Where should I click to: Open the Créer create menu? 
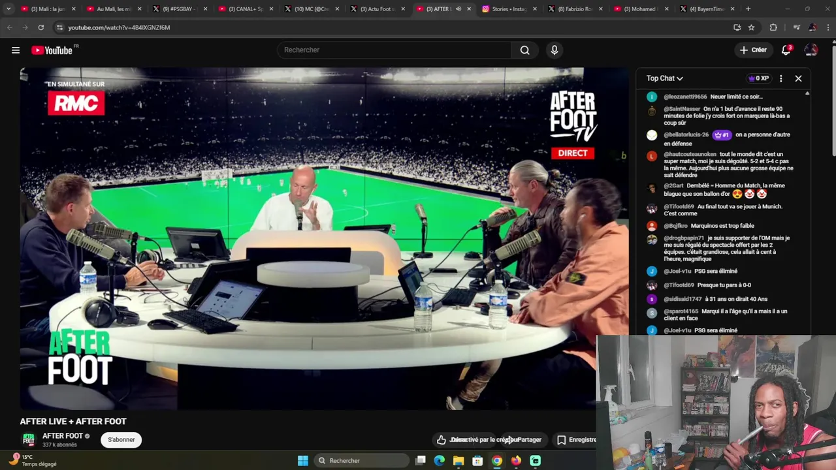[753, 50]
